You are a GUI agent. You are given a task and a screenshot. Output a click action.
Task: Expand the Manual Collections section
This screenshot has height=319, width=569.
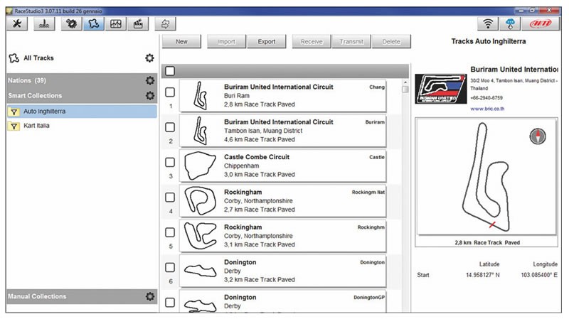click(x=82, y=296)
